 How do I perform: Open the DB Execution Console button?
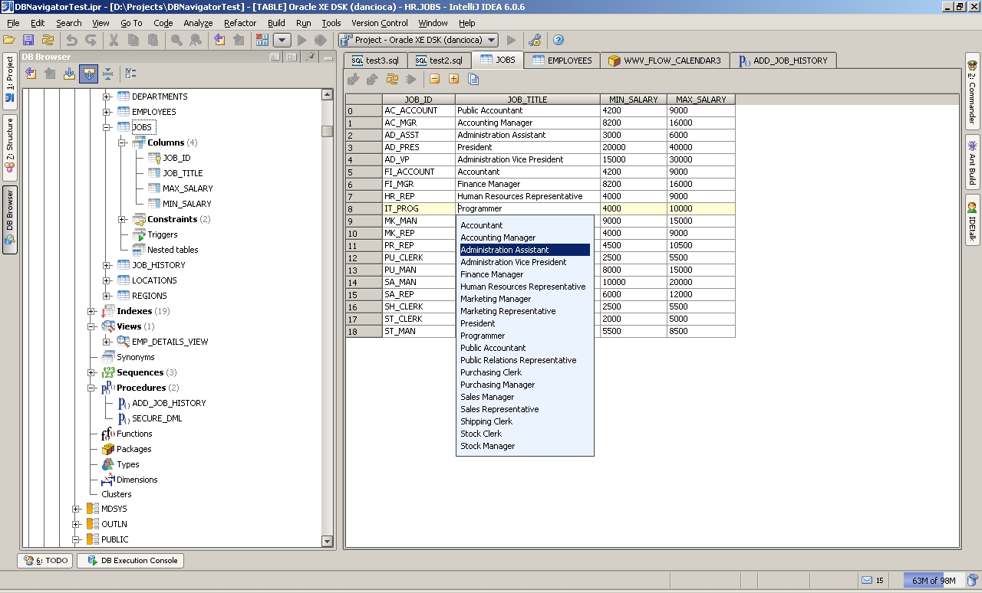tap(130, 561)
